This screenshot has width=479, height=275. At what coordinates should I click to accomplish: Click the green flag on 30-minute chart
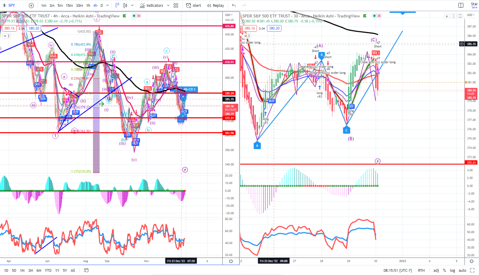[x=365, y=16]
